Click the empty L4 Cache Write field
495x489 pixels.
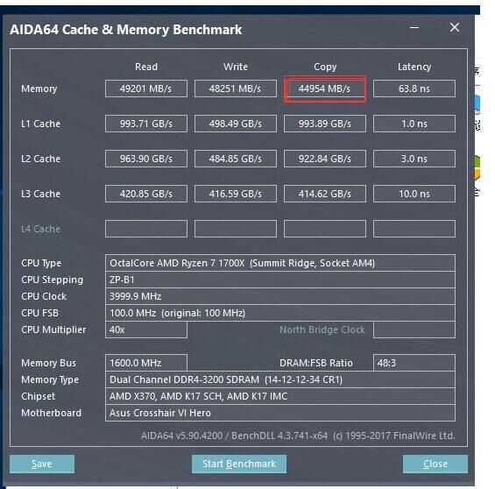[236, 229]
